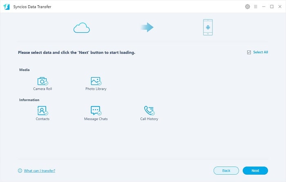
Task: Select the Camera Roll icon
Action: tap(42, 81)
